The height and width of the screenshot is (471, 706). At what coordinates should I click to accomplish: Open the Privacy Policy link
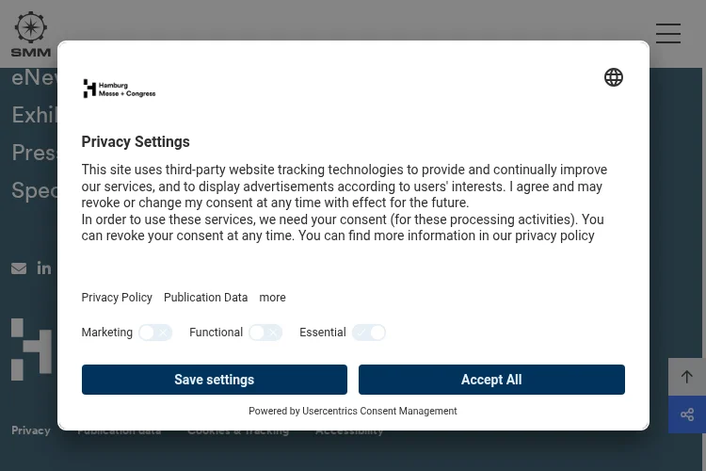point(117,298)
